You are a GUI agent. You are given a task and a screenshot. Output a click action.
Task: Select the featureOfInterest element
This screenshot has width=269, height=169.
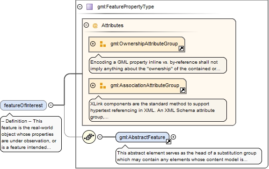23,105
